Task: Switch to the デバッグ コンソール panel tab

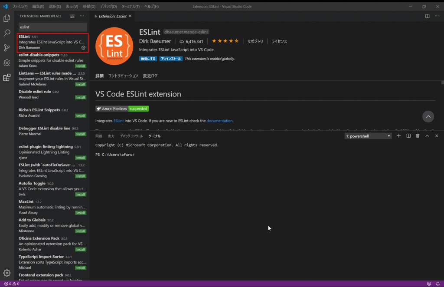Action: click(x=131, y=136)
